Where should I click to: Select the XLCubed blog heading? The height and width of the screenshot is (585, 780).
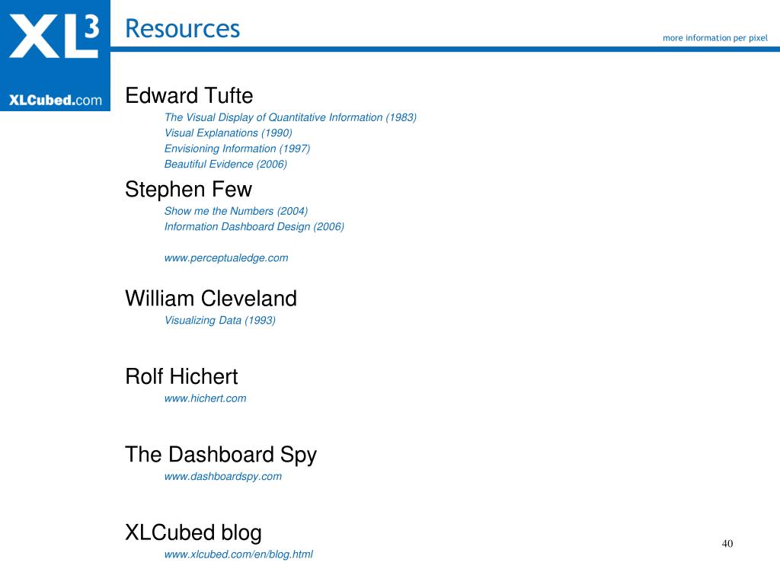click(x=193, y=532)
